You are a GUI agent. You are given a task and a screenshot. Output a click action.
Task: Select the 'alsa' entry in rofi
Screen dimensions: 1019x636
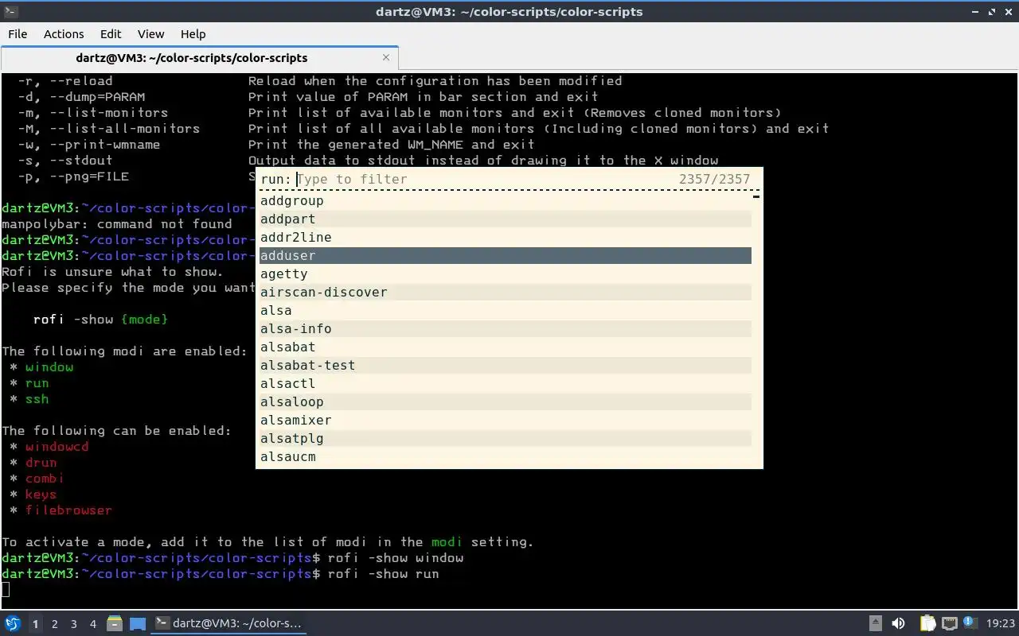506,311
